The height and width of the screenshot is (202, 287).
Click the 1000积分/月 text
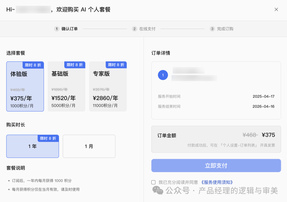[22, 106]
